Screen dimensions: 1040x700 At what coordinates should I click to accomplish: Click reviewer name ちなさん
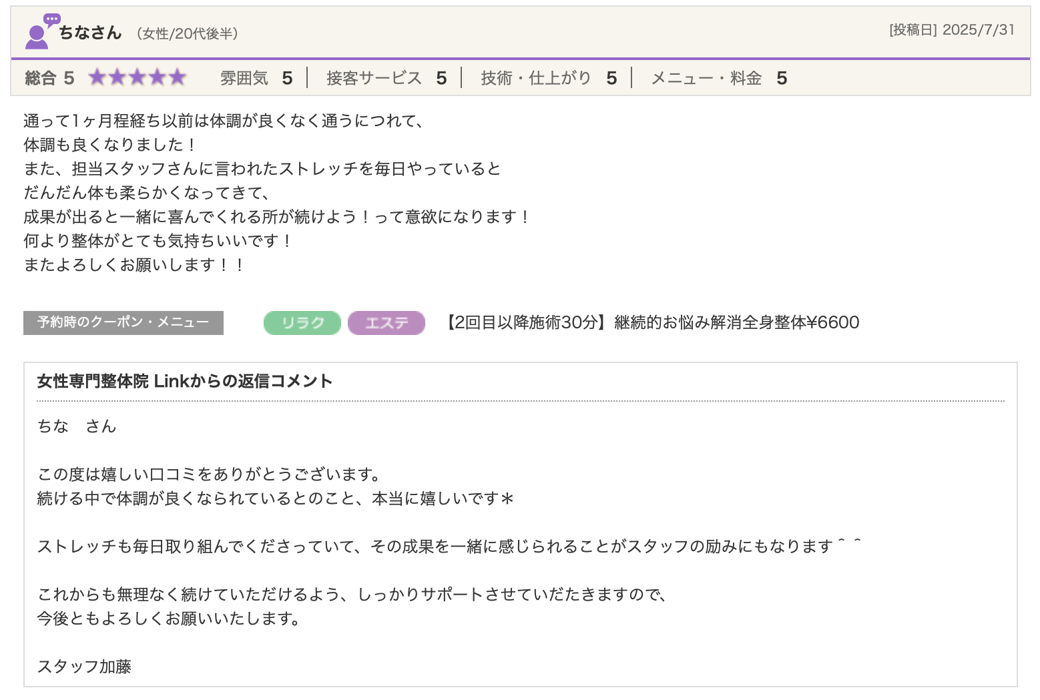90,33
